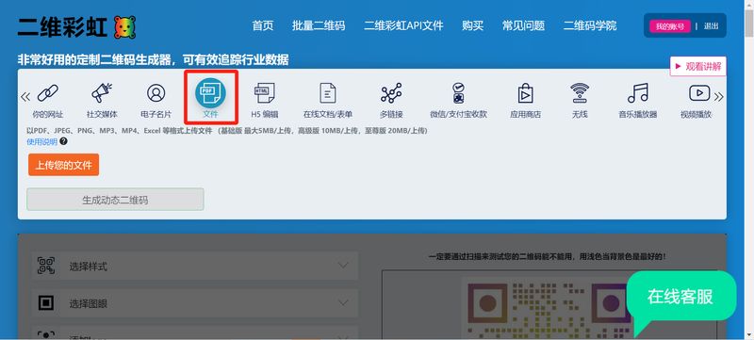This screenshot has height=340, width=754.
Task: Choose the 音乐播放器 music note icon
Action: 638,93
